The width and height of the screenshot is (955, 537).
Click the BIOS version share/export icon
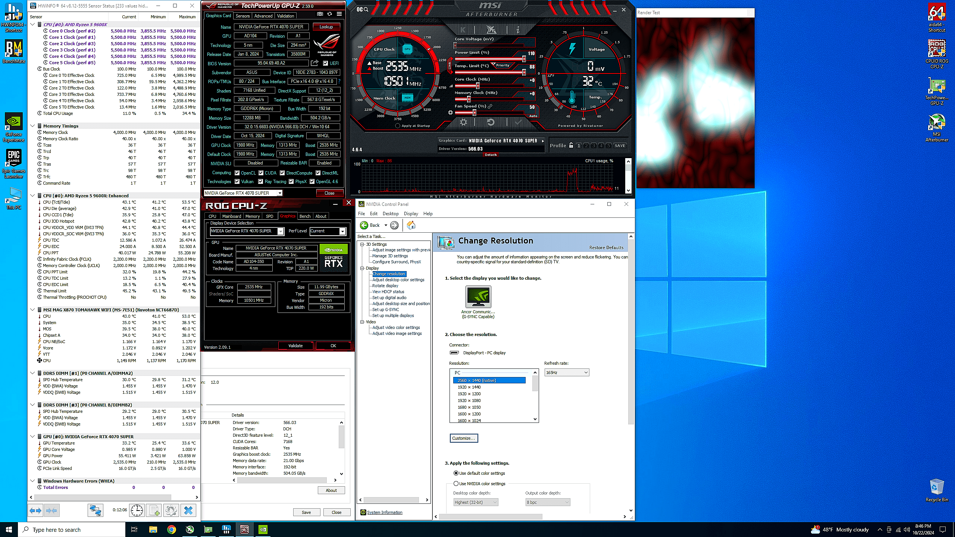314,63
